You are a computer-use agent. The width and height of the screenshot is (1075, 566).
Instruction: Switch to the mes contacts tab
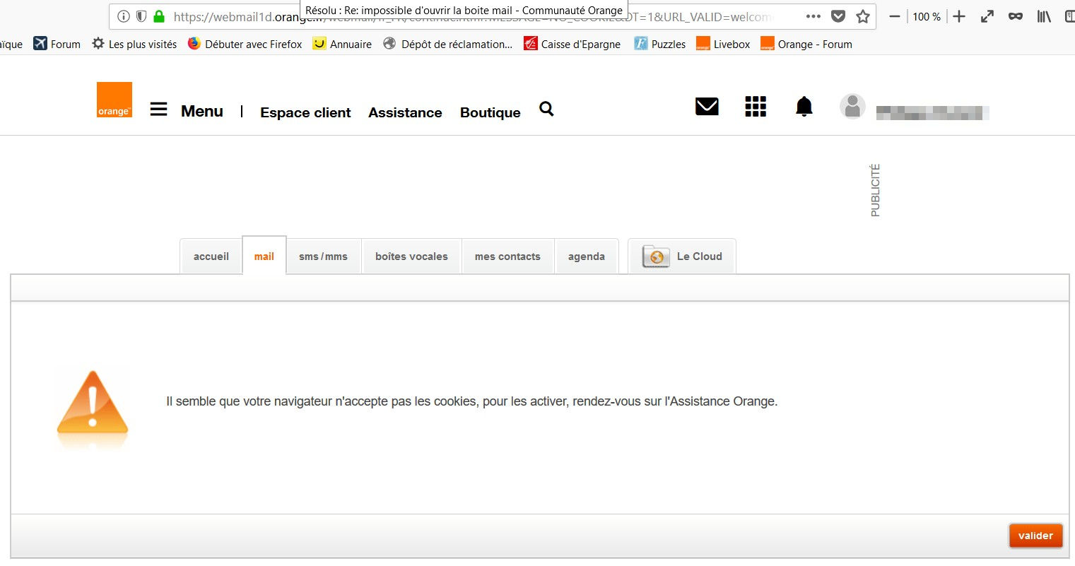click(507, 256)
